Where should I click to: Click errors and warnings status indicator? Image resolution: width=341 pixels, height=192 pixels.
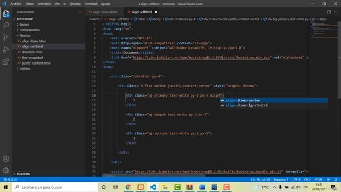[10, 179]
